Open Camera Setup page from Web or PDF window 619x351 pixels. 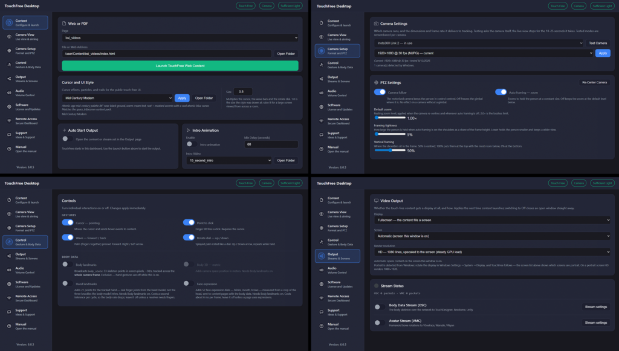[25, 51]
